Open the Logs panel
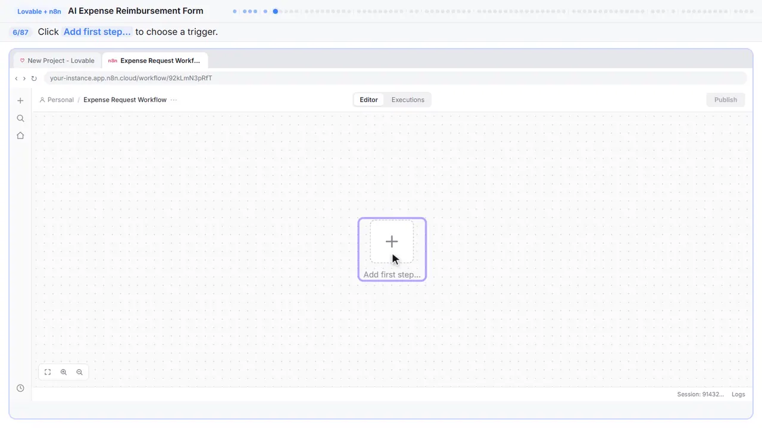 click(738, 394)
